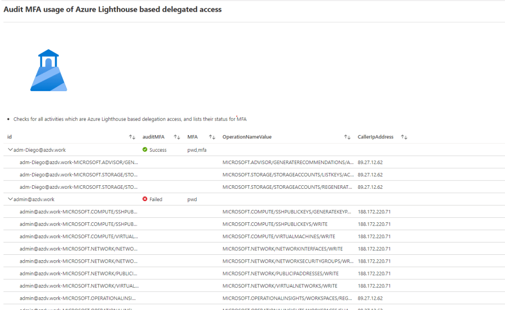Sort by OperationNameValue column arrows

pyautogui.click(x=347, y=137)
